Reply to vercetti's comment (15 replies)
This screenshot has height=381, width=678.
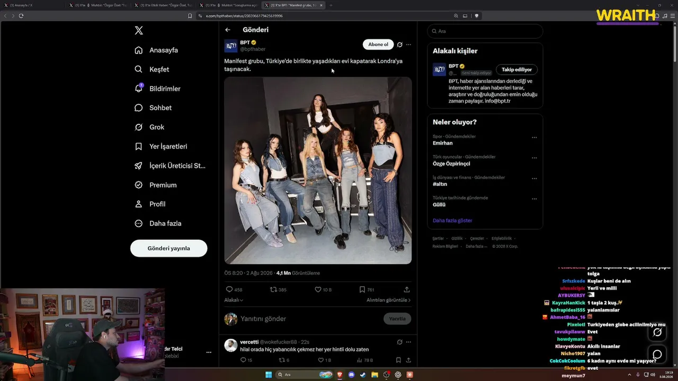[246, 360]
